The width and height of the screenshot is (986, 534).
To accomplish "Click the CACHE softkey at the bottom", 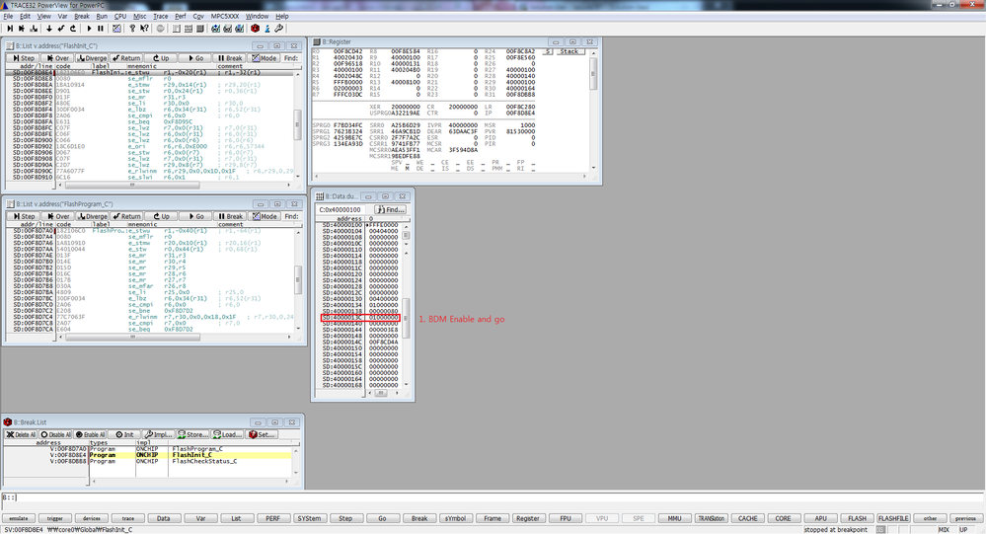I will 748,518.
